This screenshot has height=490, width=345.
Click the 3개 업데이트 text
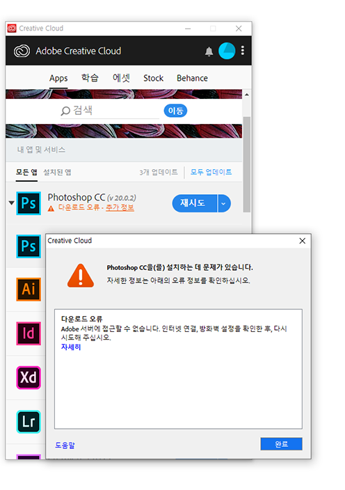[159, 172]
